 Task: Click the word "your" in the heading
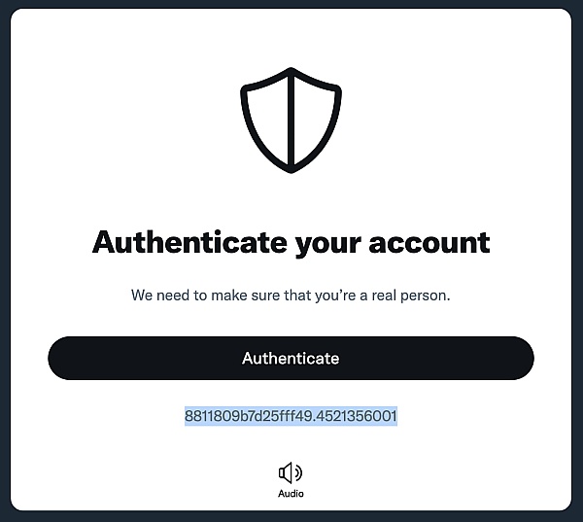(328, 246)
